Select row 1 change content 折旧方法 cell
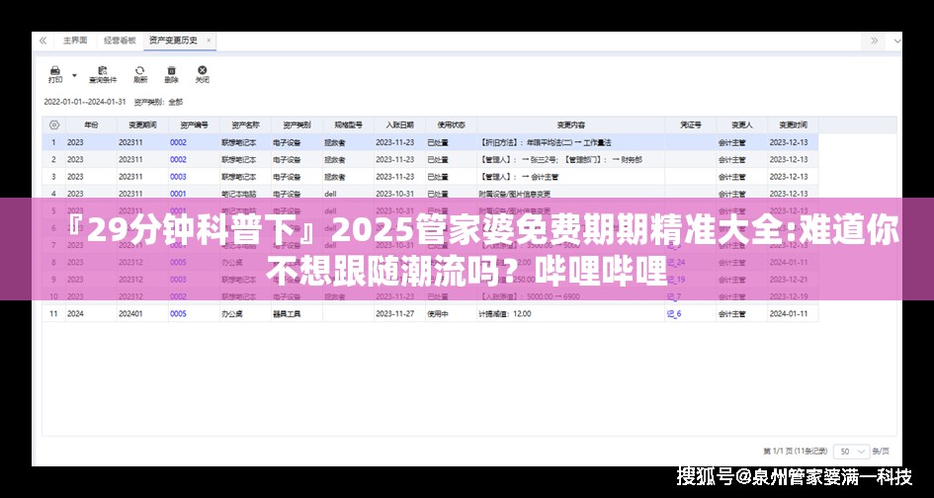 point(570,142)
